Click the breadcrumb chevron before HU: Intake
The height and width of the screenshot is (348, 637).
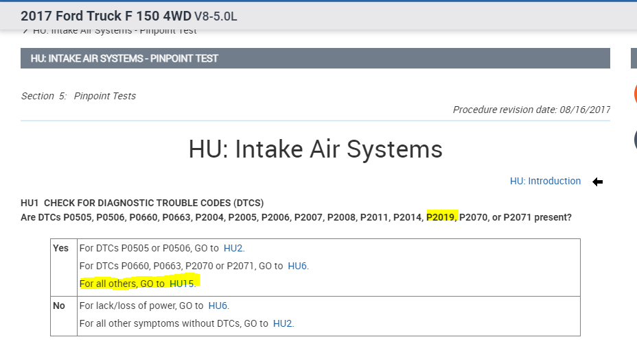tap(25, 32)
